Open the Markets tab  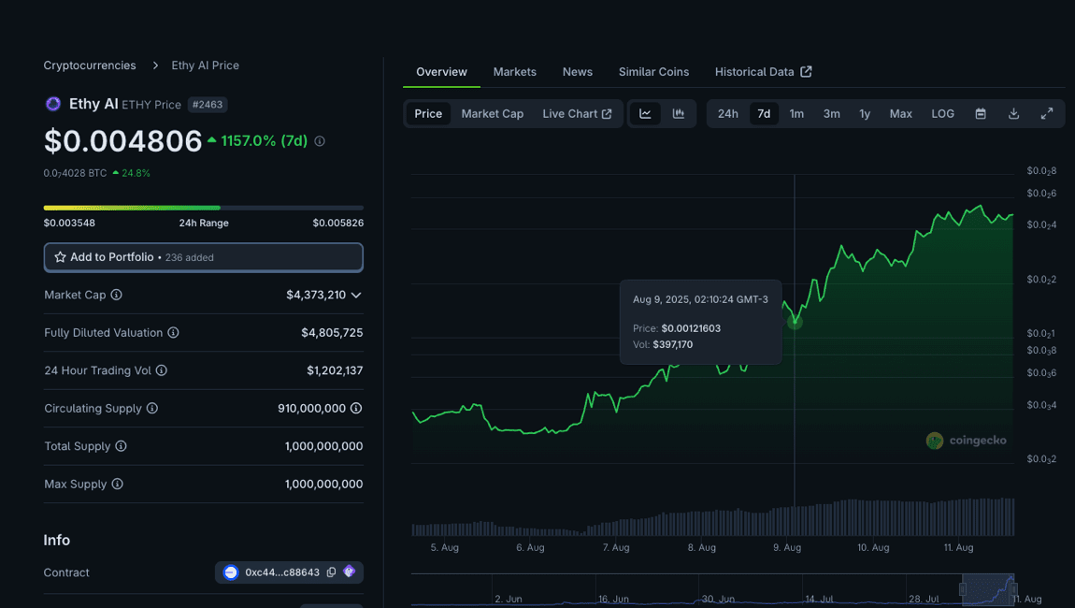pos(514,71)
